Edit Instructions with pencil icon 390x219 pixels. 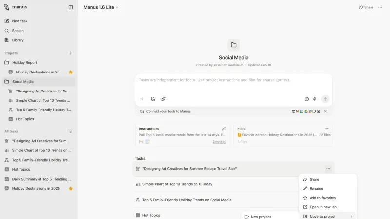[224, 129]
